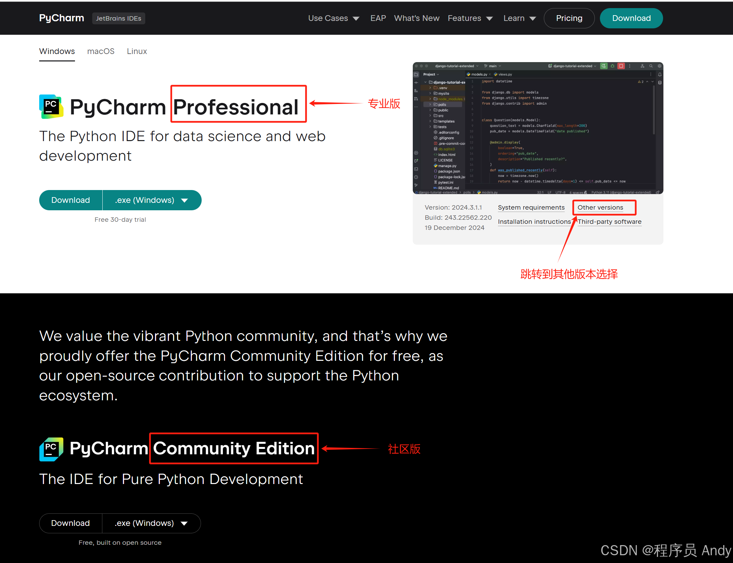Open the Learn dropdown in navigation
Image resolution: width=733 pixels, height=563 pixels.
pyautogui.click(x=519, y=18)
